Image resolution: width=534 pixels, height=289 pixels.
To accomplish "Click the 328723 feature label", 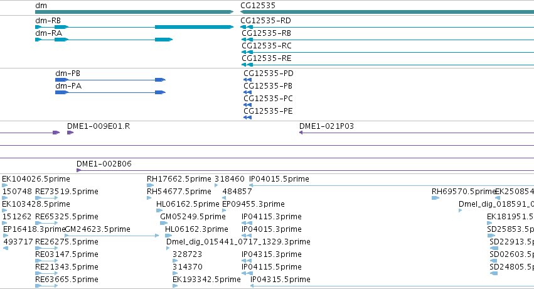I will pyautogui.click(x=188, y=254).
